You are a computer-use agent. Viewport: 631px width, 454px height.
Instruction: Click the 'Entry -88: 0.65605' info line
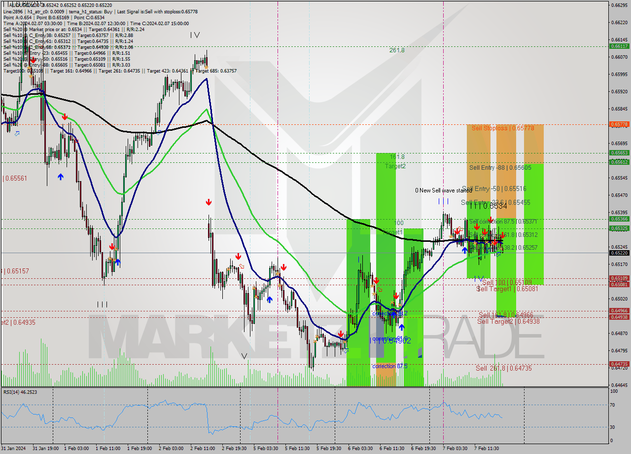click(x=67, y=65)
